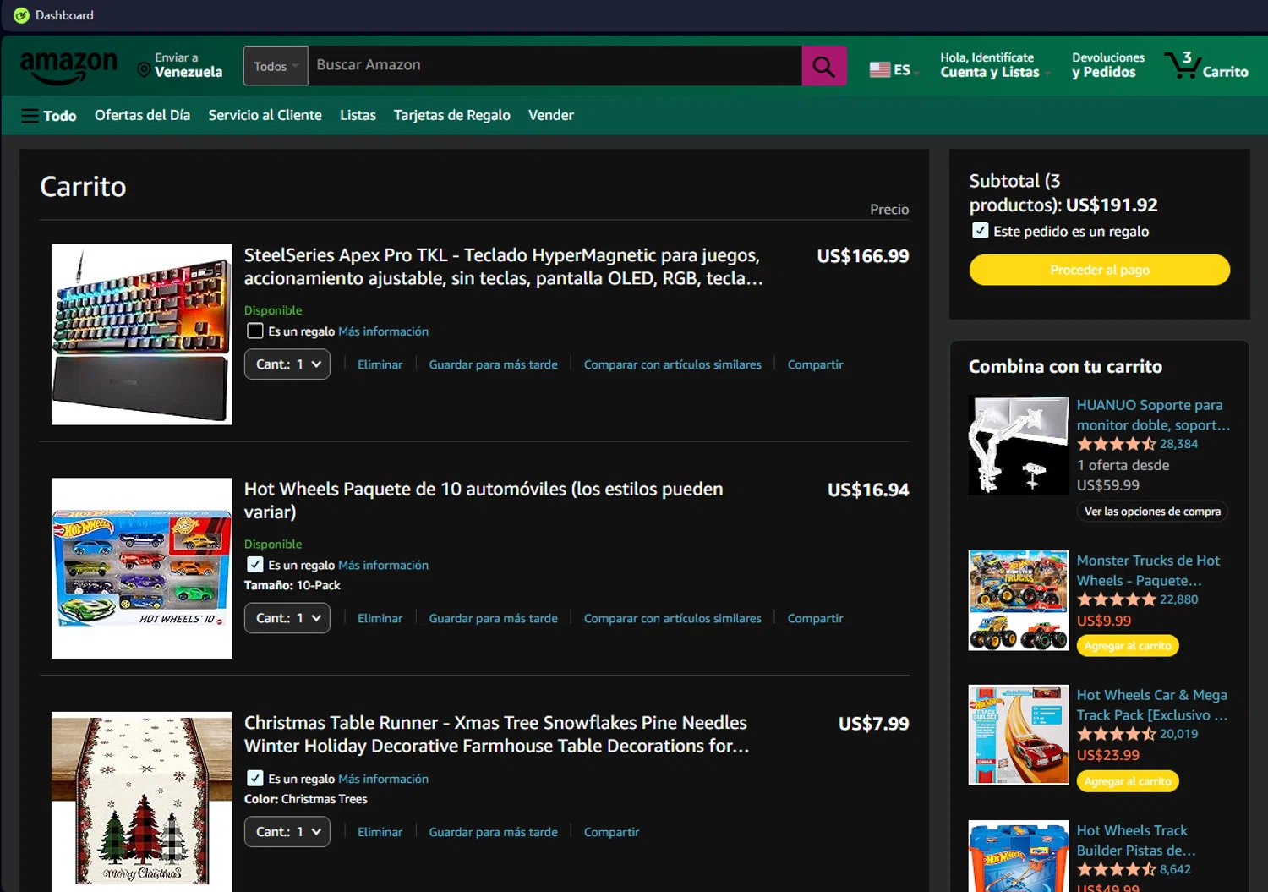1268x892 pixels.
Task: Open the Todo hamburger menu
Action: 48,116
